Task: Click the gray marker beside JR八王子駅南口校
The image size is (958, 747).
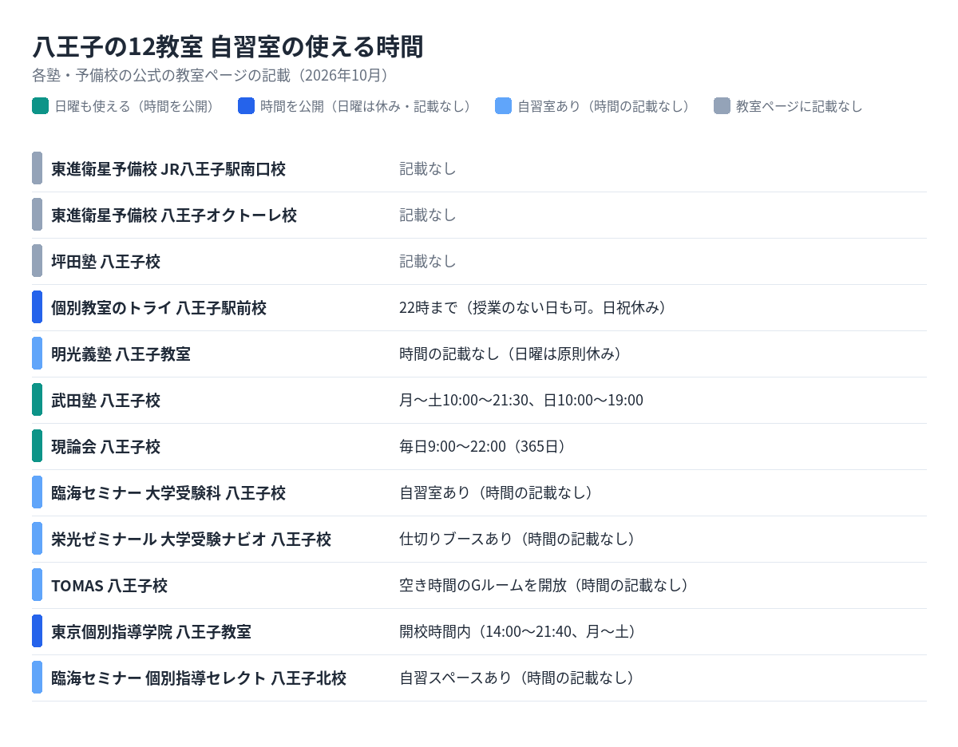Action: tap(37, 168)
